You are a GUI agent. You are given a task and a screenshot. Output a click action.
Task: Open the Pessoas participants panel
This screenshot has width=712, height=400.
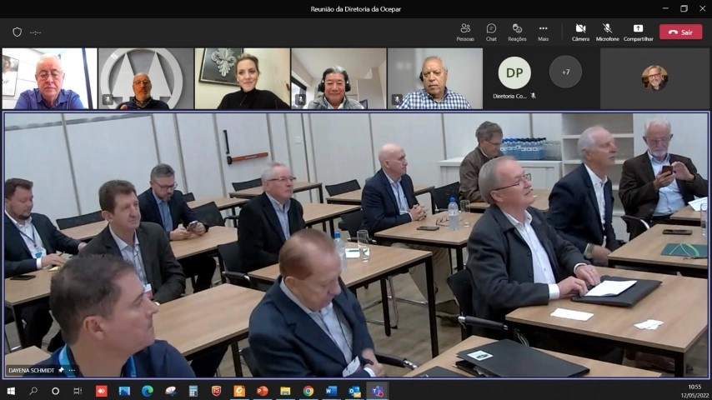(465, 32)
